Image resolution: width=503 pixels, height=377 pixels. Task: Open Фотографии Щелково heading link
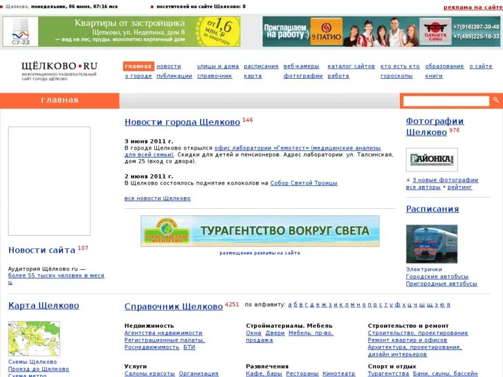[435, 127]
